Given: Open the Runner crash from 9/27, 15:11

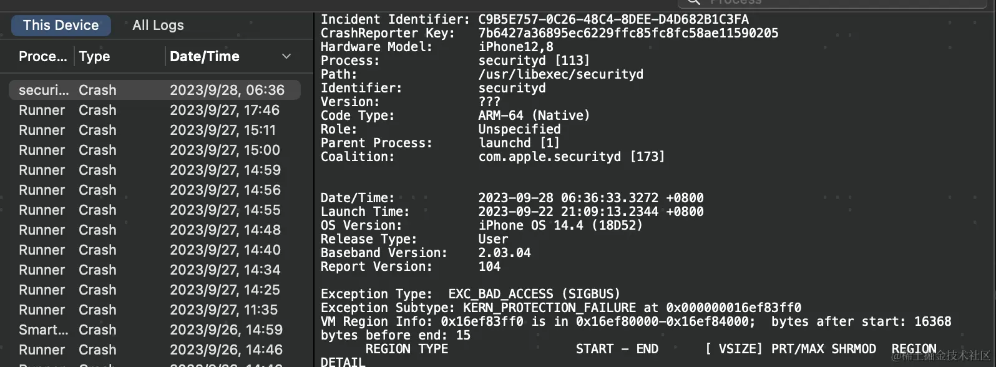Looking at the screenshot, I should tap(154, 130).
